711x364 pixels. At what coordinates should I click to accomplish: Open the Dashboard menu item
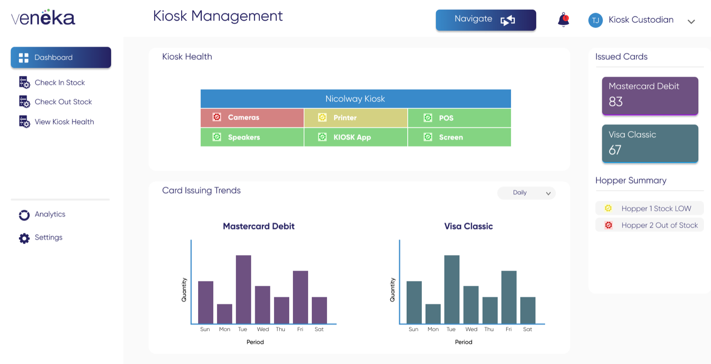[x=61, y=57]
